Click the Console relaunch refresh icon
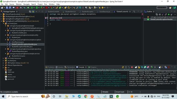The height and width of the screenshot is (99, 177). 123,67
